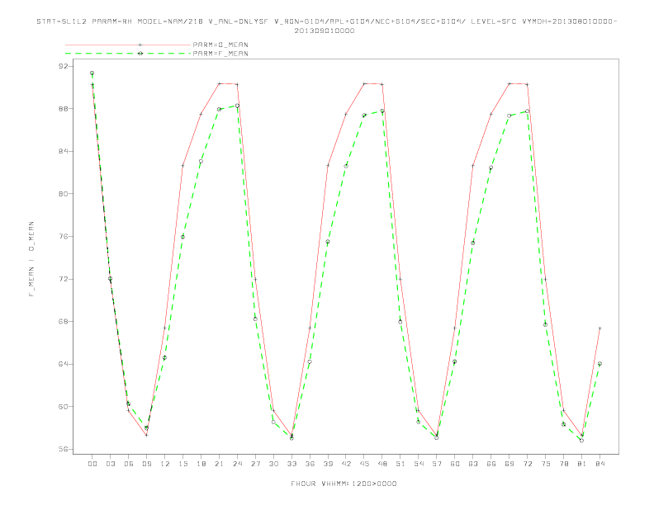654x505 pixels.
Task: Click the x-axis tick label 75
Action: (x=546, y=464)
